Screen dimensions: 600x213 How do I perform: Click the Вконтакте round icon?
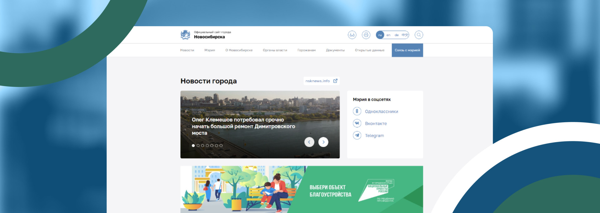click(357, 123)
